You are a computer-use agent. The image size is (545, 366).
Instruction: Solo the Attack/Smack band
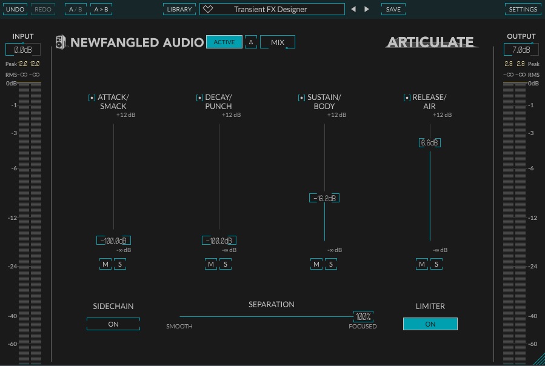tap(120, 264)
